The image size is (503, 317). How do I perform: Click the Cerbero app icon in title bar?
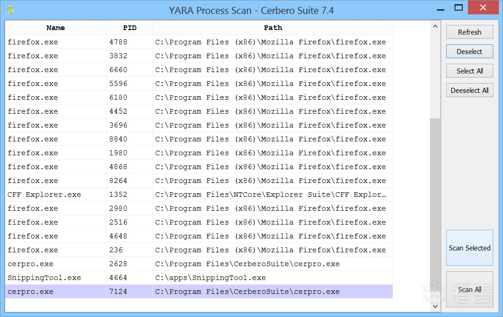click(10, 10)
